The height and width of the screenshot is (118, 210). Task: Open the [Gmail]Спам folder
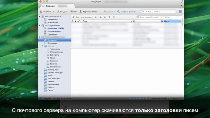click(x=53, y=69)
